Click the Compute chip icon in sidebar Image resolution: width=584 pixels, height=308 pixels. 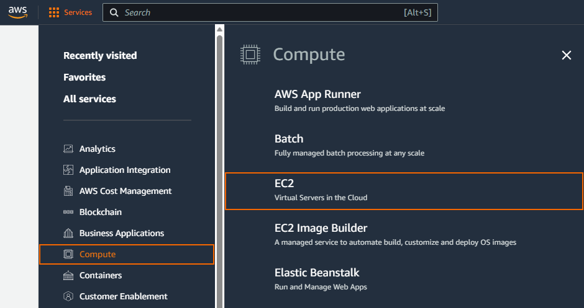(68, 254)
